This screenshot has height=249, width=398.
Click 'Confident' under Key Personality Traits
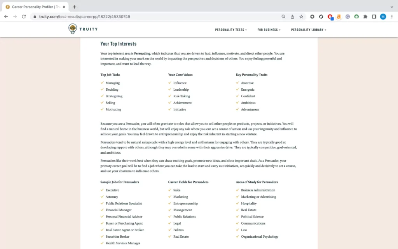(248, 96)
